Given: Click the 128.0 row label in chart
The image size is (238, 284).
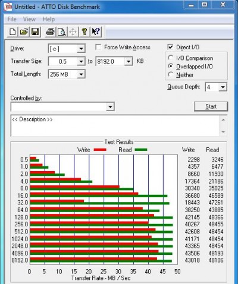Looking at the screenshot, I should pyautogui.click(x=21, y=217).
